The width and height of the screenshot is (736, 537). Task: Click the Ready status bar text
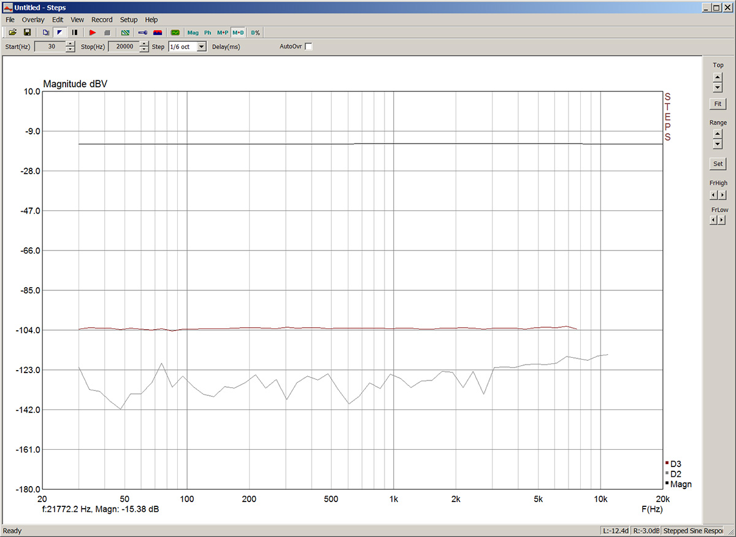coord(12,531)
